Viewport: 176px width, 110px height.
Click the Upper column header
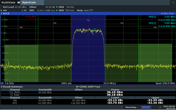point(155,98)
